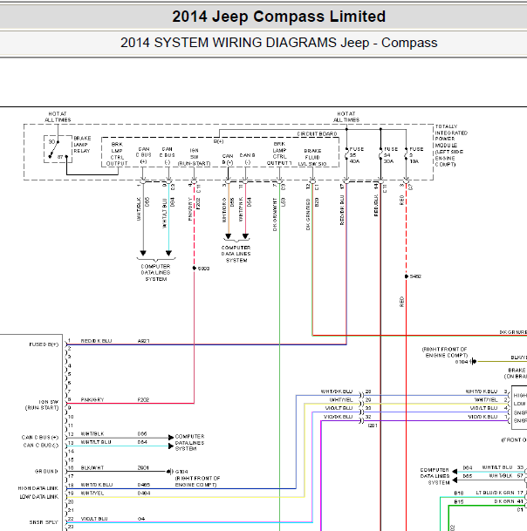The width and height of the screenshot is (527, 531).
Task: Select the 'SNSR SPLY' pin label
Action: click(44, 522)
